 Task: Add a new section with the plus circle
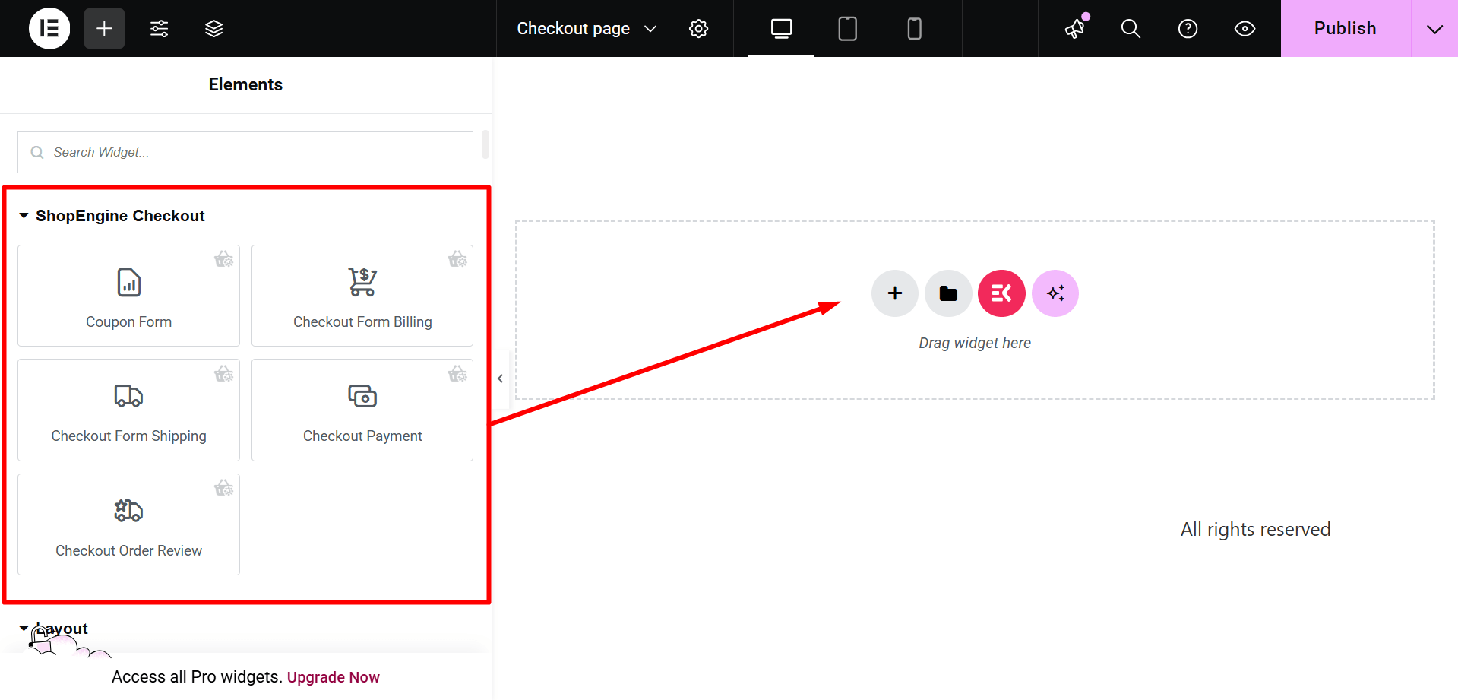tap(894, 293)
